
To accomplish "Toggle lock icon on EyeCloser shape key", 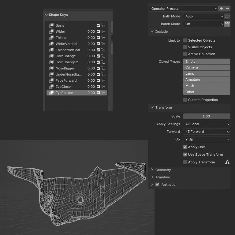I will 103,87.
